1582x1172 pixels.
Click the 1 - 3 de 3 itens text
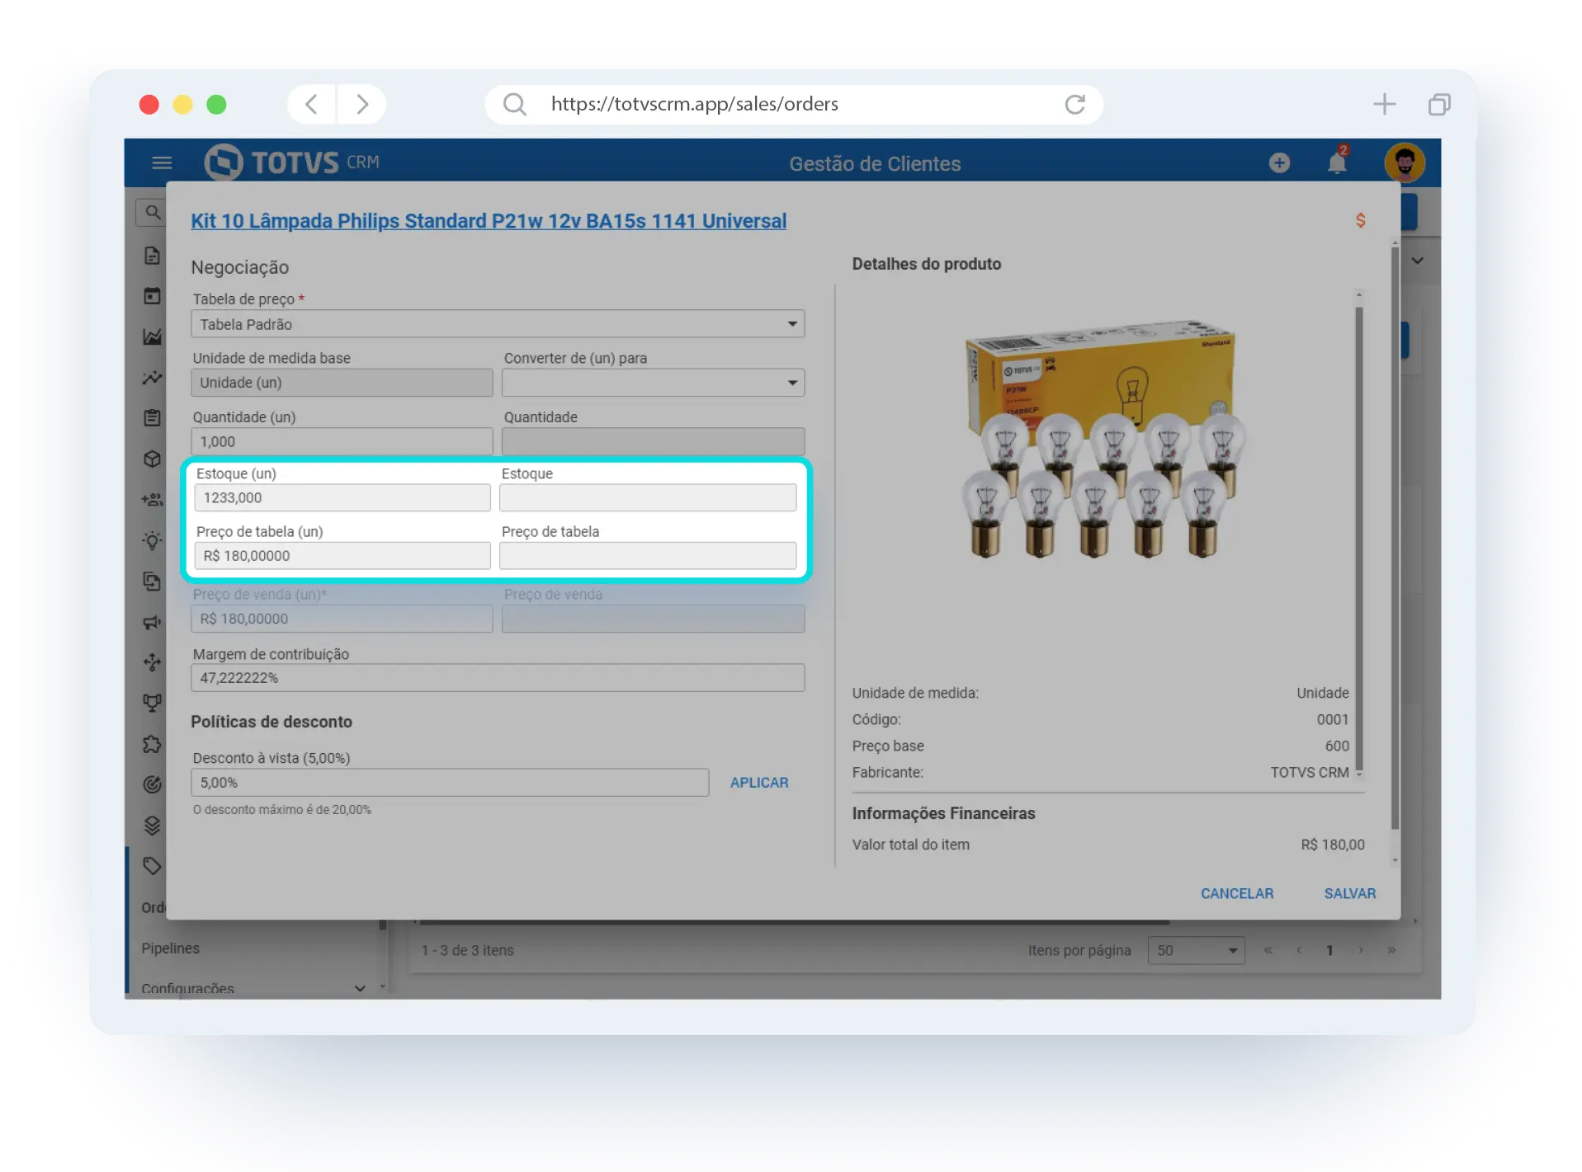pos(468,950)
